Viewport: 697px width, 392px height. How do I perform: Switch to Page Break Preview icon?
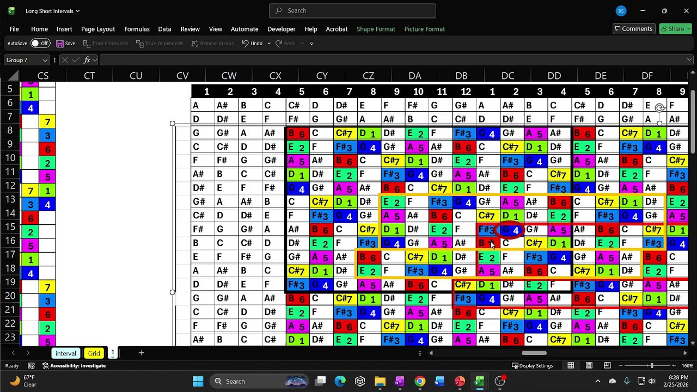[607, 365]
